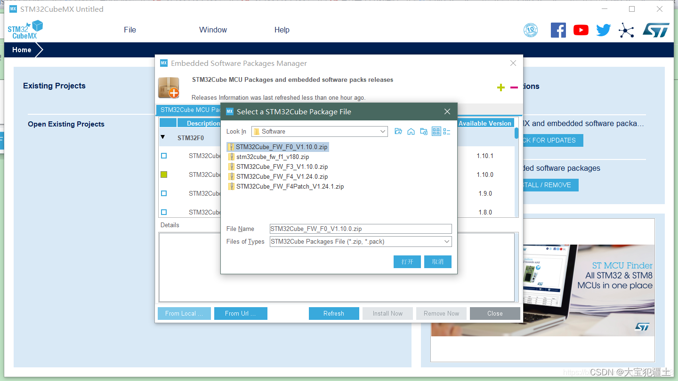Image resolution: width=678 pixels, height=381 pixels.
Task: Collapse the STM32F0 tree group
Action: click(x=163, y=137)
